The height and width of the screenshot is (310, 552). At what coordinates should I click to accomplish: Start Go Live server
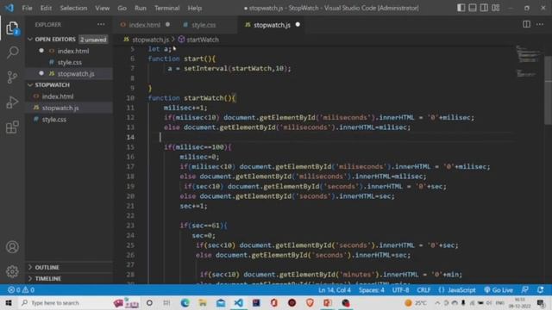[499, 290]
